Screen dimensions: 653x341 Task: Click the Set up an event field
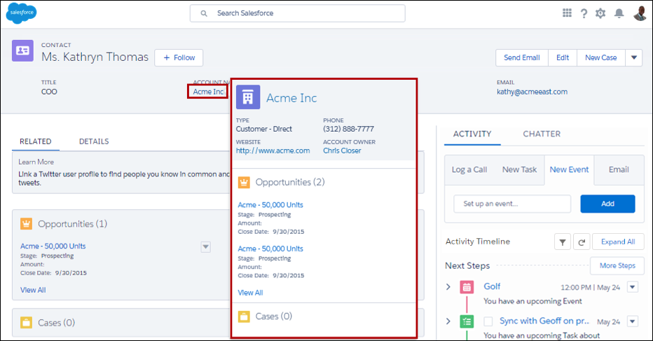click(512, 204)
